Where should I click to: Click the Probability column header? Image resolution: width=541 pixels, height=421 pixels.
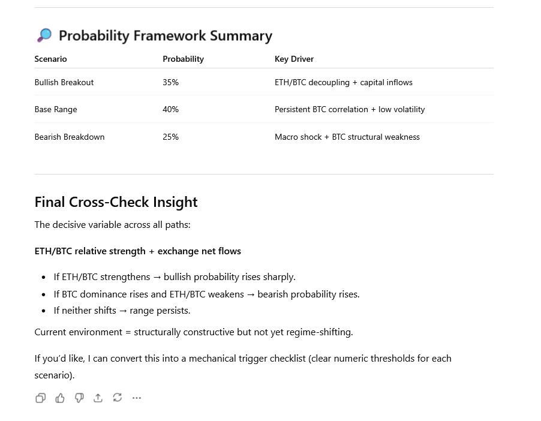point(183,59)
